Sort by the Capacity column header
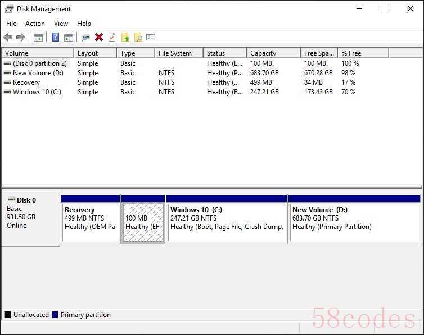The width and height of the screenshot is (424, 335). point(274,53)
